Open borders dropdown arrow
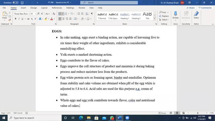This screenshot has width=215, height=121. (91, 19)
